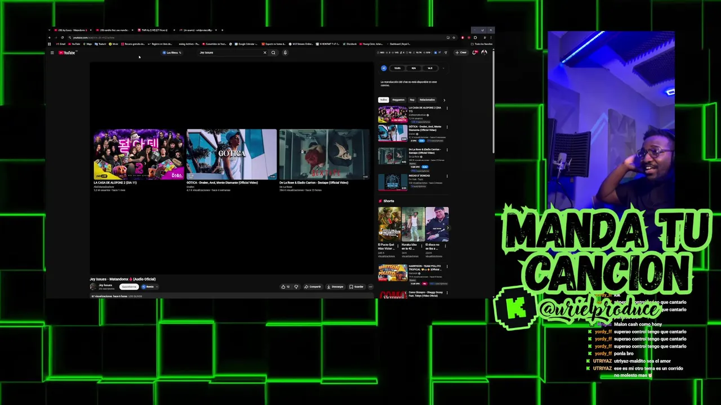721x405 pixels.
Task: Open the De La Rose Sextape end-screen thumbnail
Action: [x=324, y=154]
